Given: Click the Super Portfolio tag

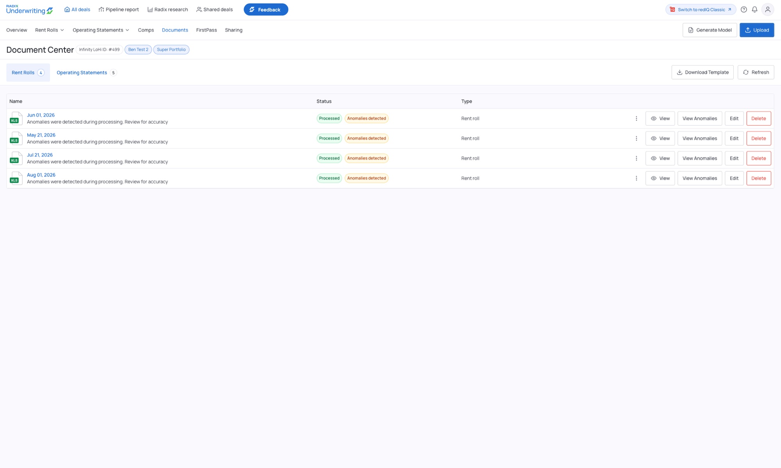Looking at the screenshot, I should 171,50.
